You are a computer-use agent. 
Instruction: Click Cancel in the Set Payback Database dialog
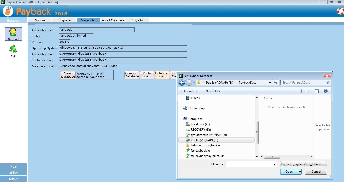(x=316, y=172)
